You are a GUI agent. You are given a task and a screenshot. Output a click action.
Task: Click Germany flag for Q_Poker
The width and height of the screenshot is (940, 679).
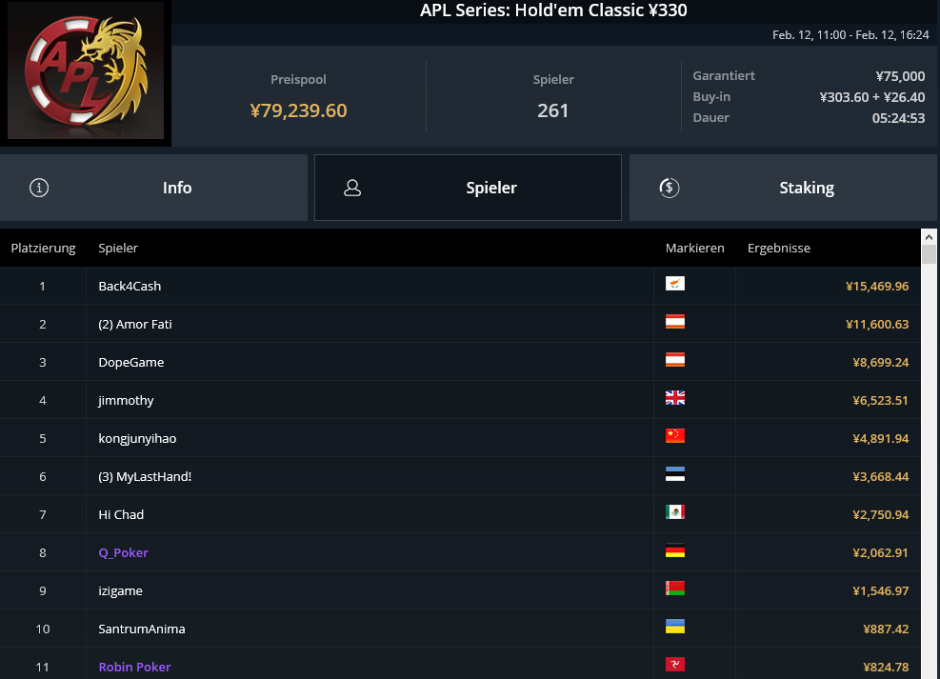[x=675, y=550]
